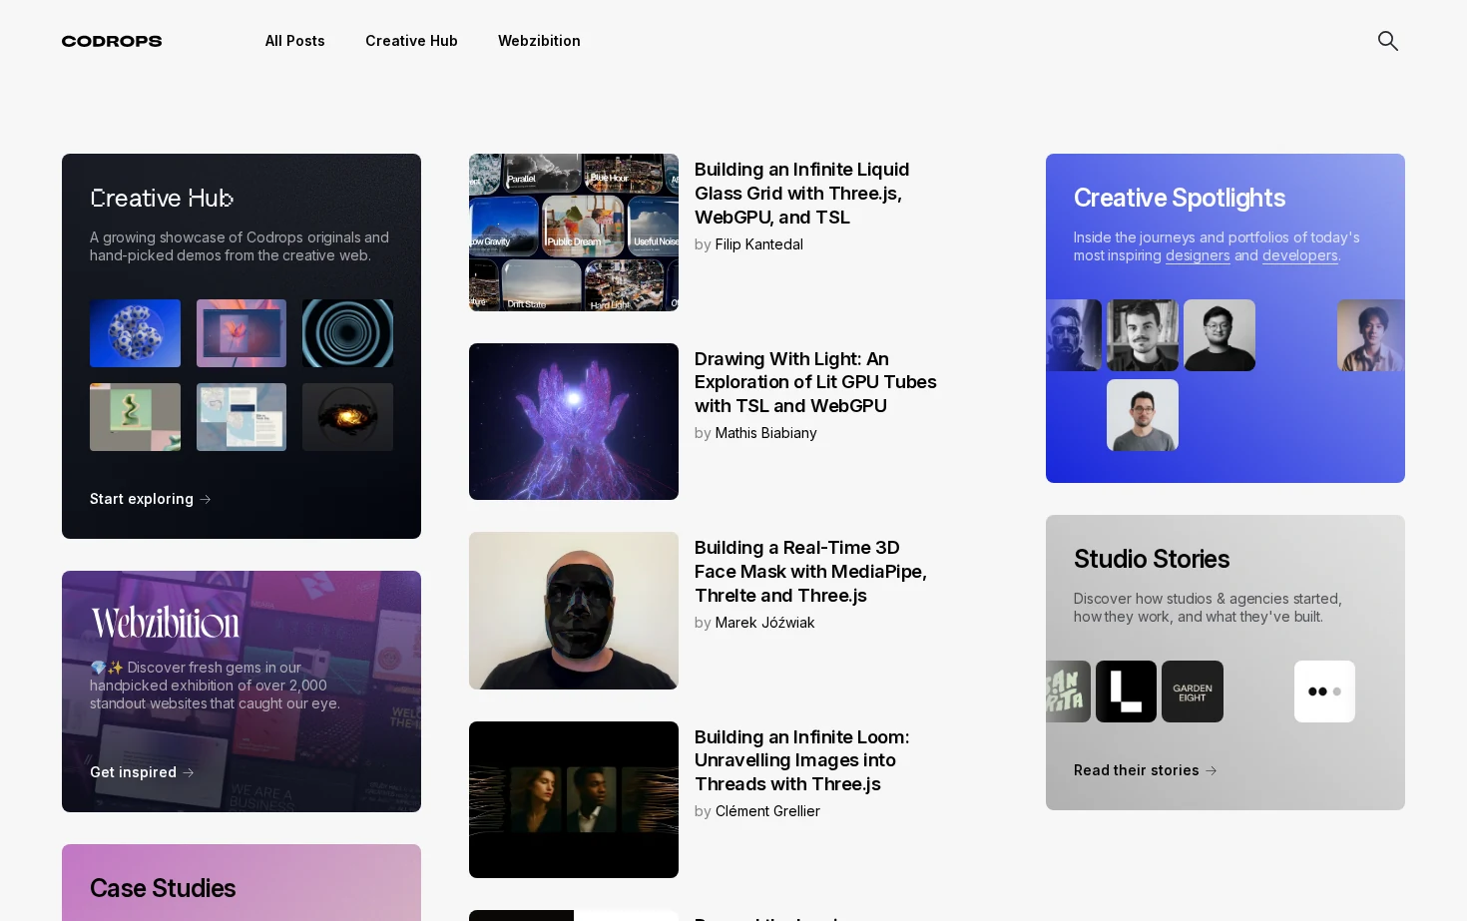1467x921 pixels.
Task: Click the Codrops logo
Action: click(x=112, y=41)
